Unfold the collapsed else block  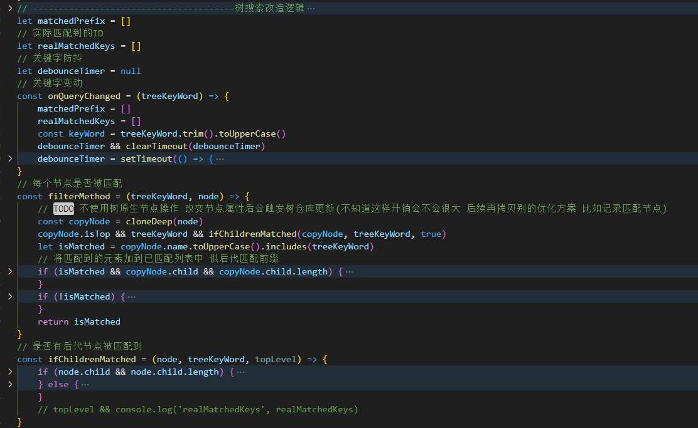click(9, 384)
